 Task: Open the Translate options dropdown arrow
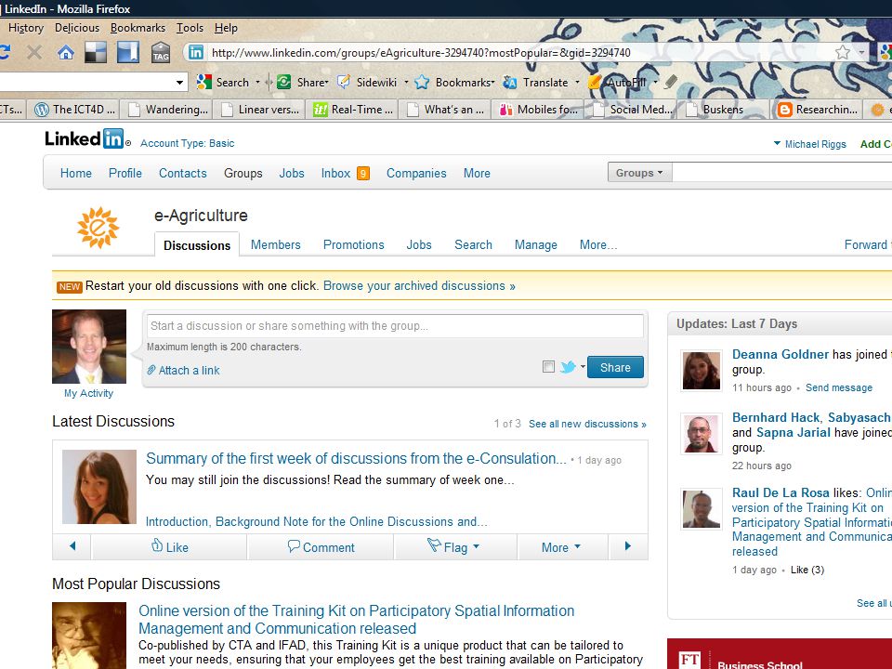pyautogui.click(x=577, y=83)
